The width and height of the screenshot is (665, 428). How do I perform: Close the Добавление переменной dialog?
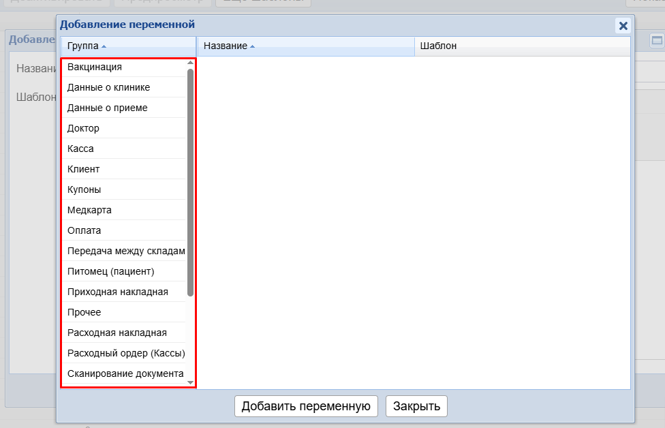623,26
